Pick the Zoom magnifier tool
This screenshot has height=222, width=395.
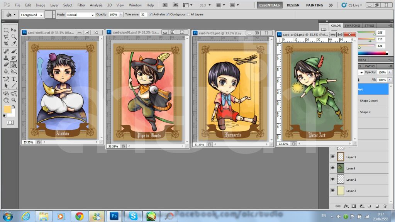coord(14,100)
